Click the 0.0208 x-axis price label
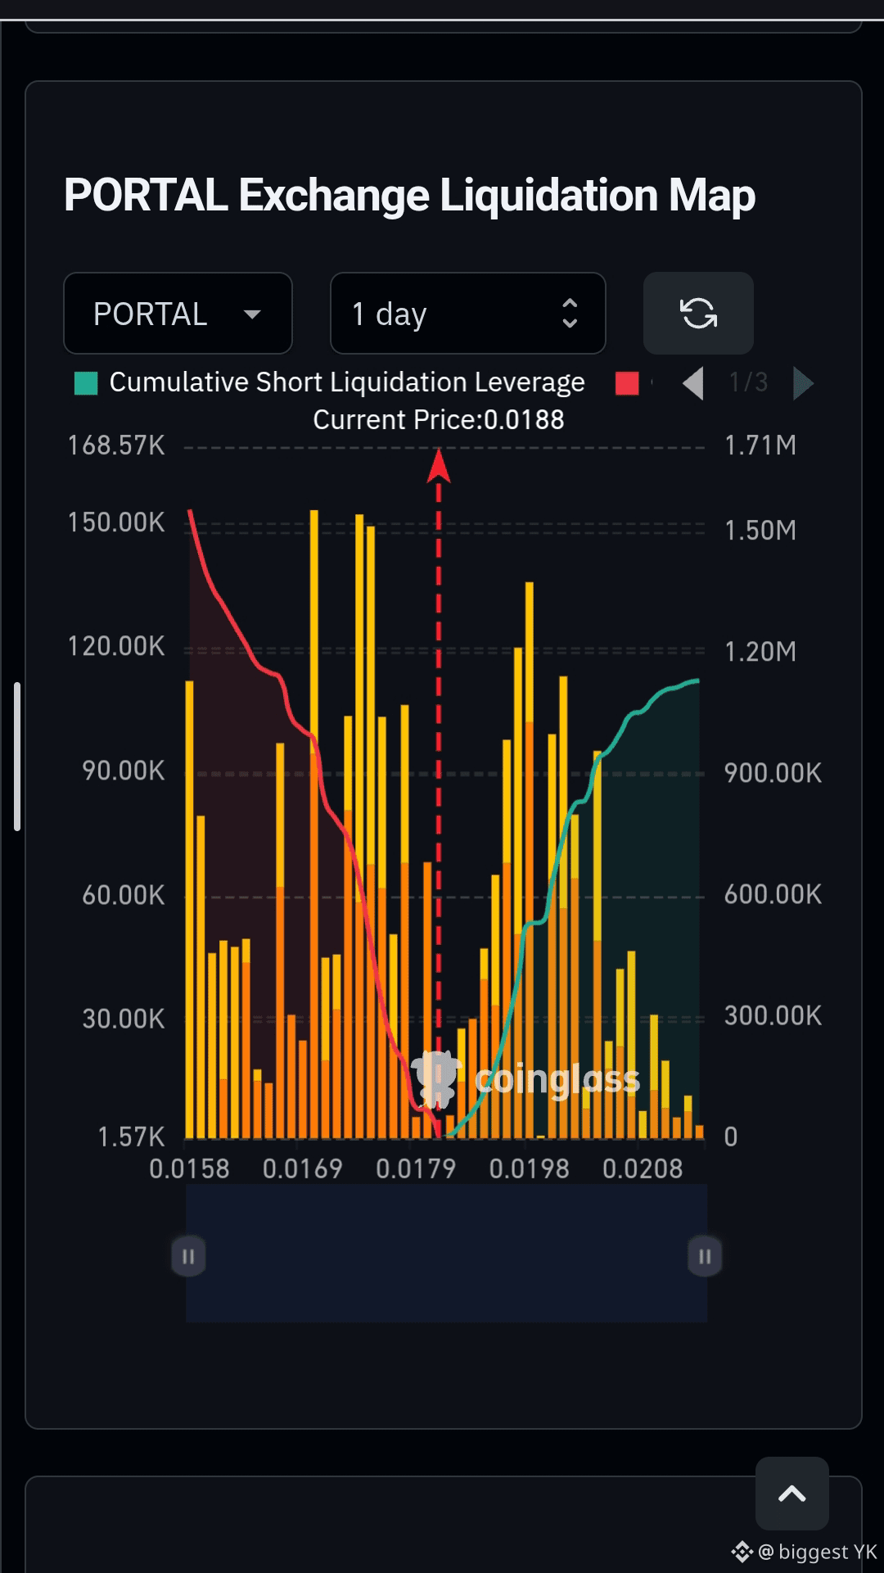Viewport: 884px width, 1573px height. click(643, 1168)
